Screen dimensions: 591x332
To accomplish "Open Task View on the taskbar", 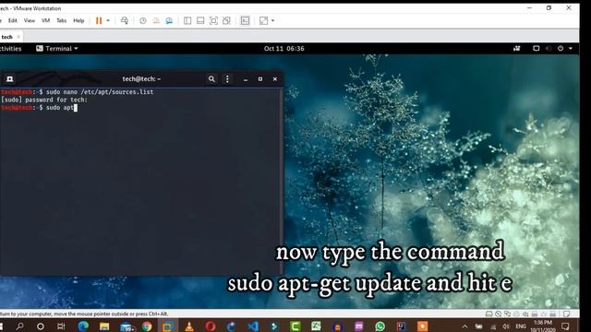I will [x=61, y=326].
